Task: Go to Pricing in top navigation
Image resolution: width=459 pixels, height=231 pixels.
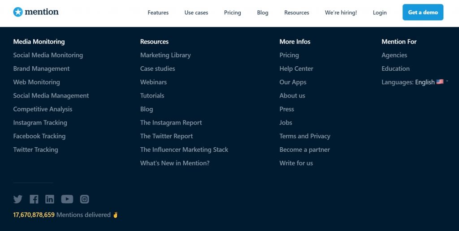Action: pyautogui.click(x=233, y=13)
